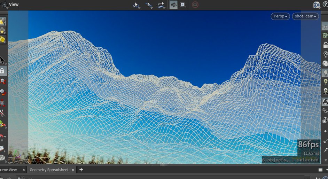Click the slanted line-with-dot icon below the points dot

pos(325,141)
